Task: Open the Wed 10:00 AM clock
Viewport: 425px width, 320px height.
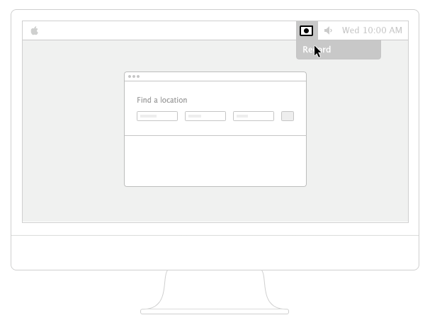Action: pyautogui.click(x=372, y=30)
